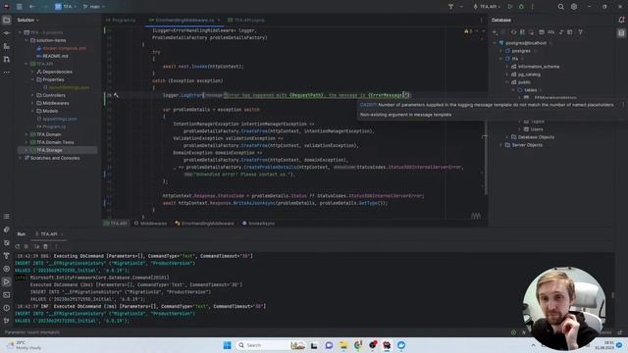
Task: Open the TFA solution selector dropdown
Action: click(66, 7)
